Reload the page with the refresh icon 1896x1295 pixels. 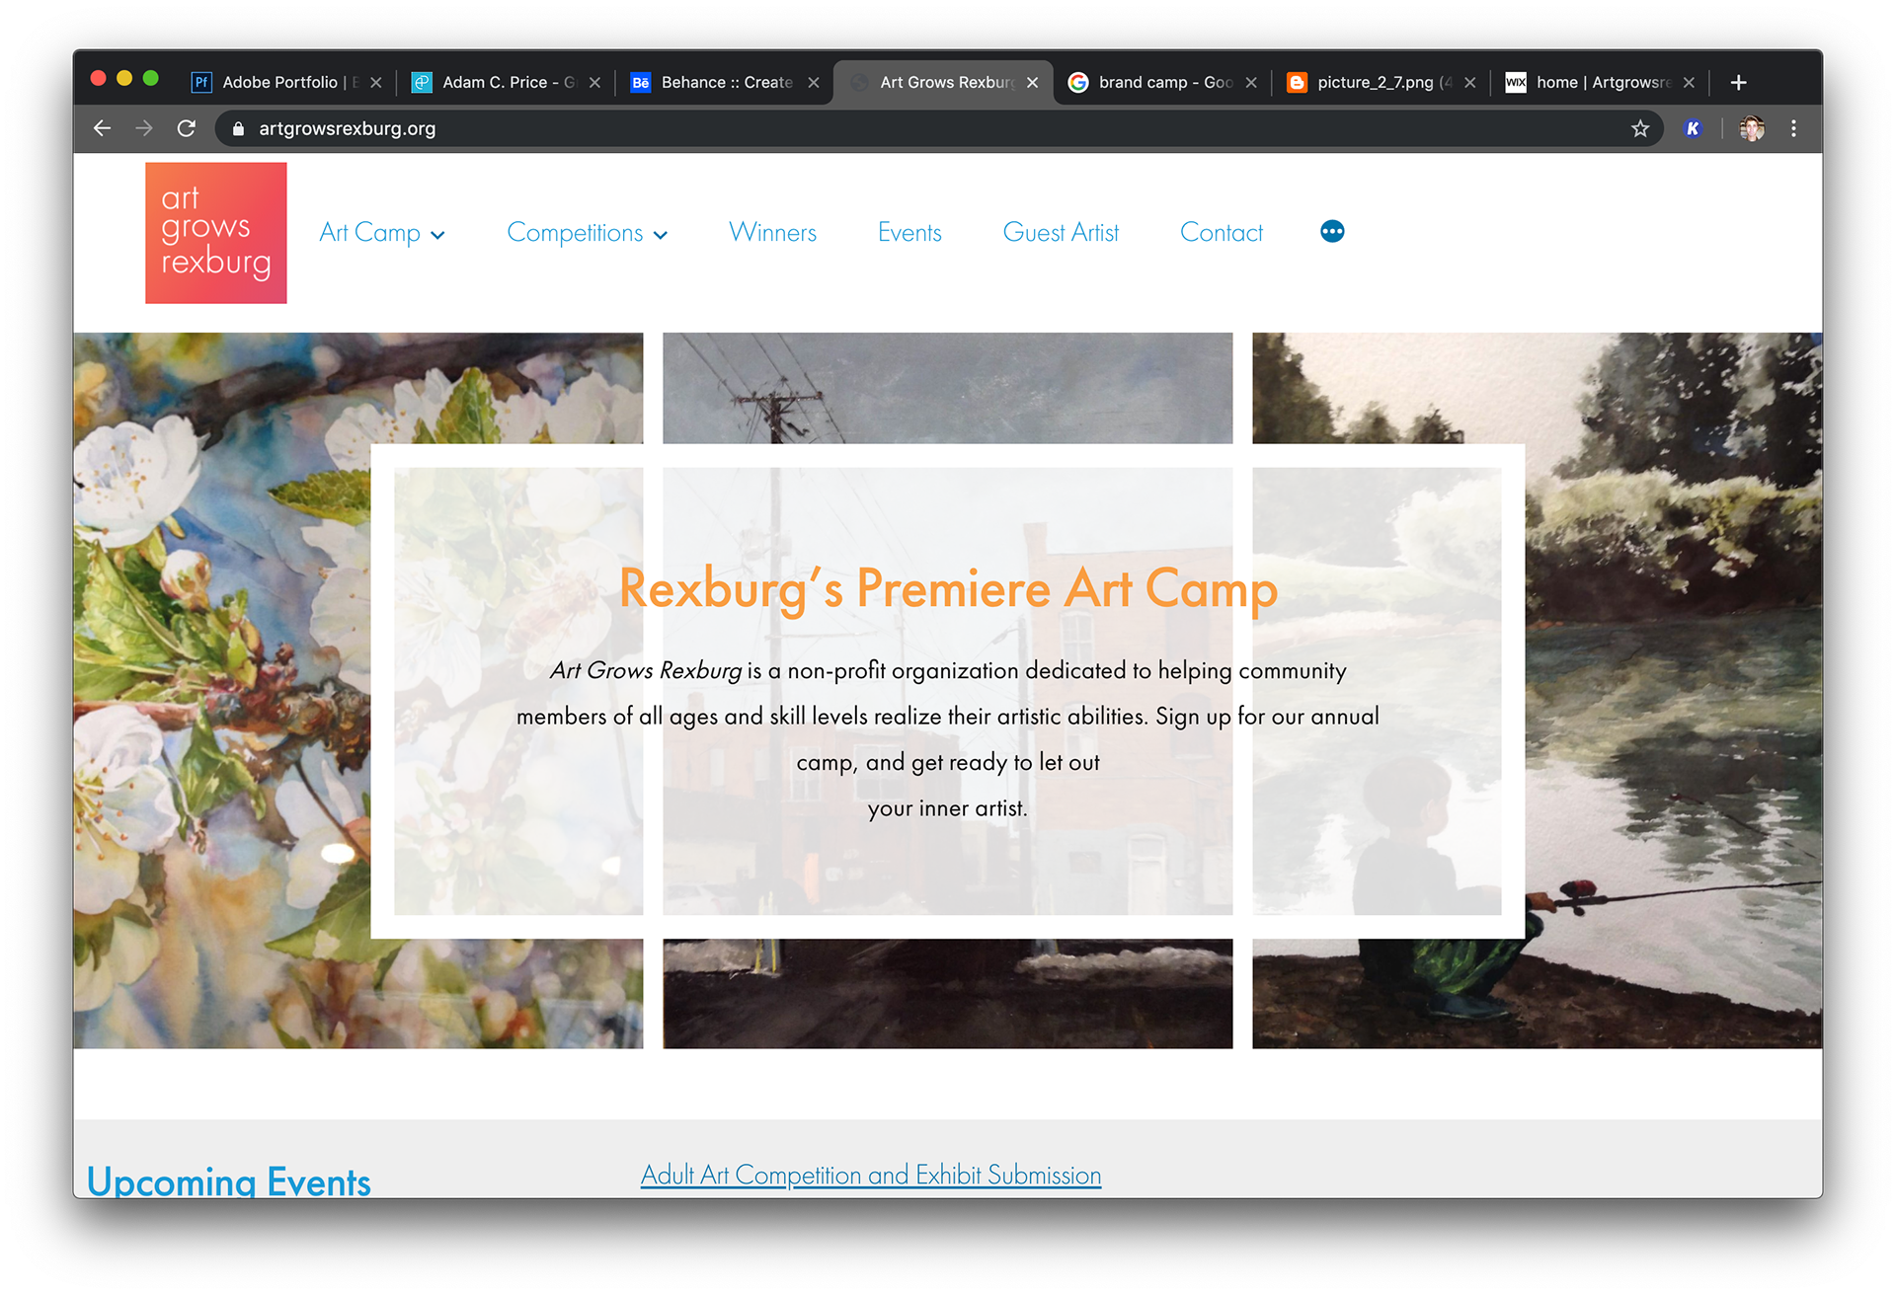click(187, 128)
